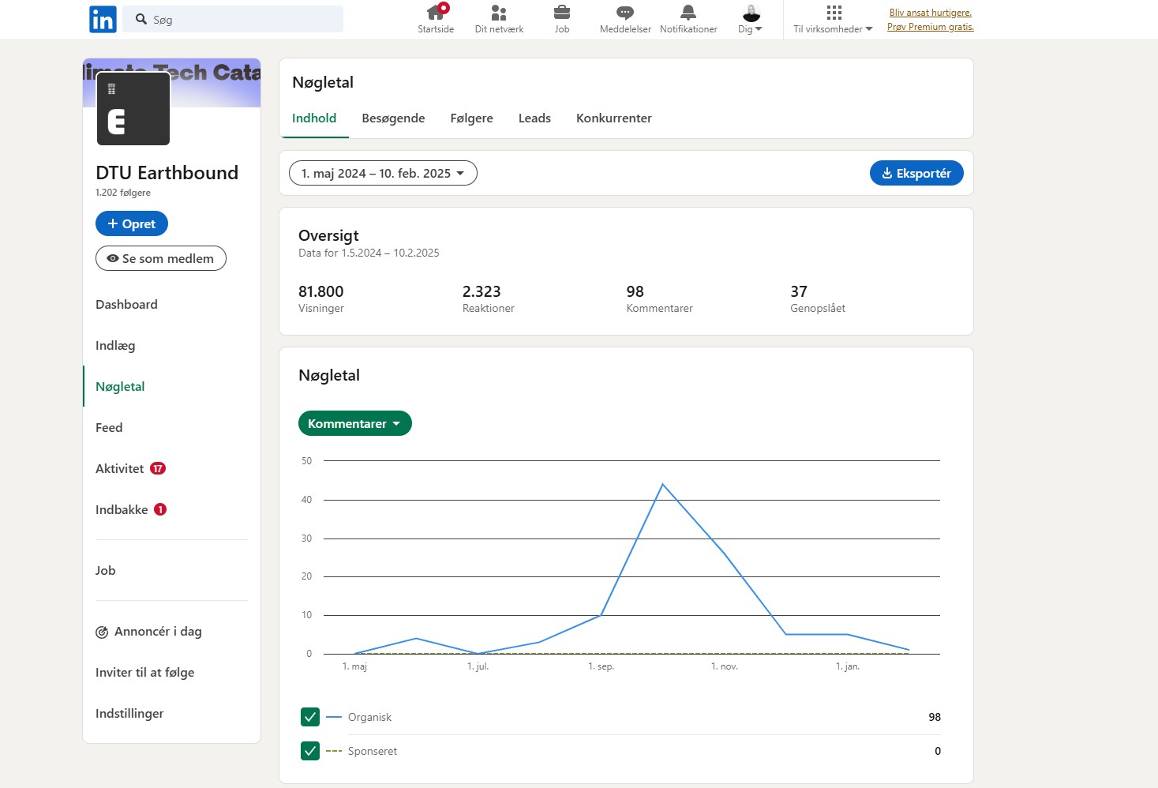This screenshot has height=788, width=1158.
Task: Click into the Søg search field
Action: click(234, 19)
